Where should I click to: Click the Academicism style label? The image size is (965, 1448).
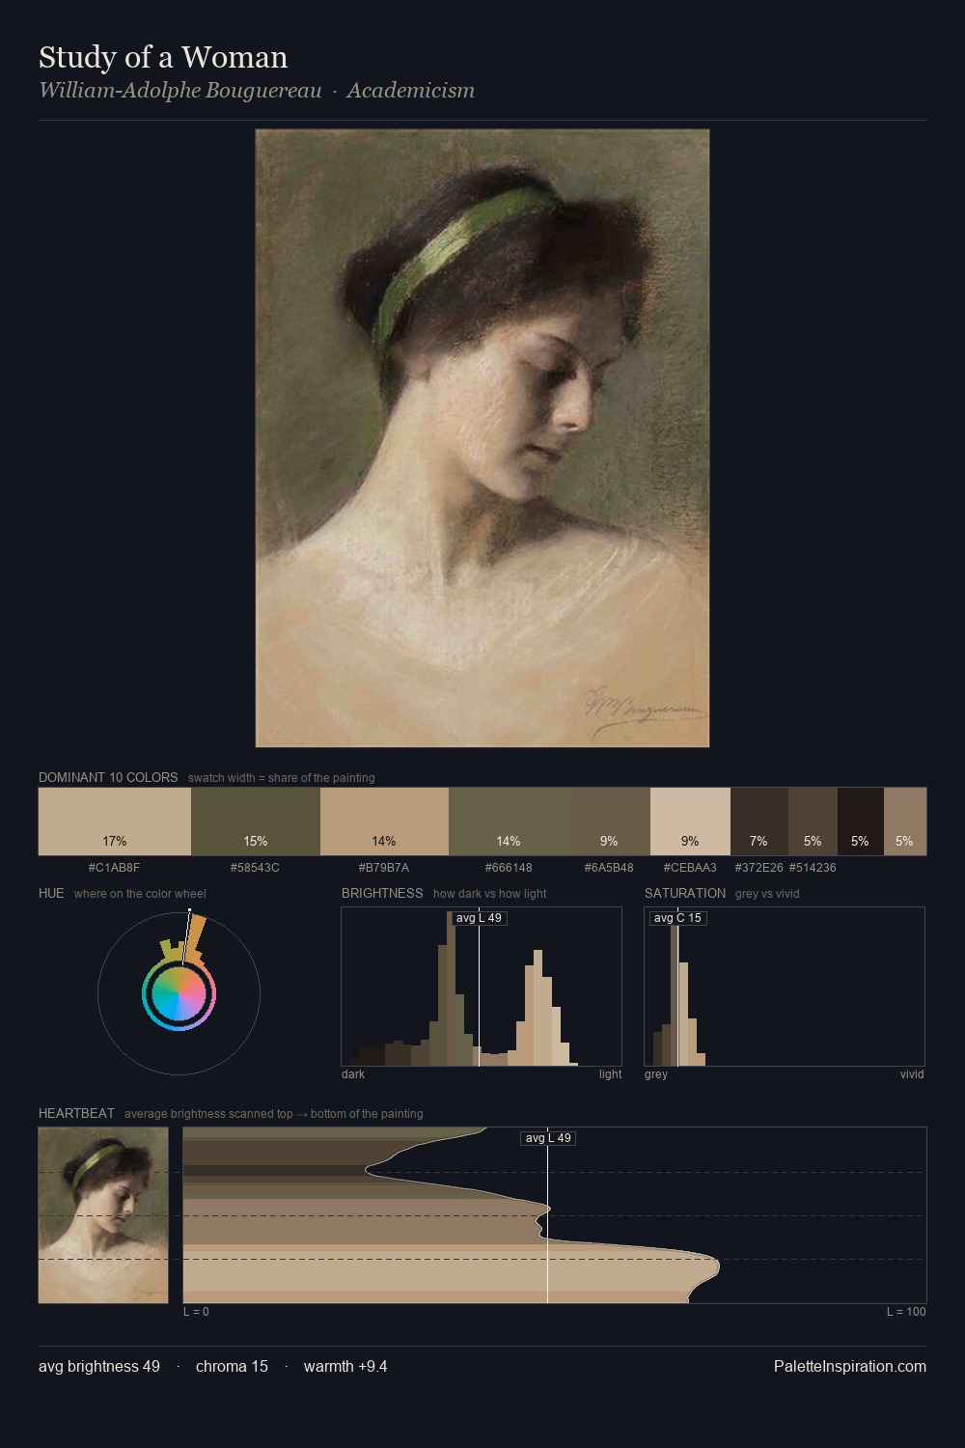pyautogui.click(x=411, y=91)
